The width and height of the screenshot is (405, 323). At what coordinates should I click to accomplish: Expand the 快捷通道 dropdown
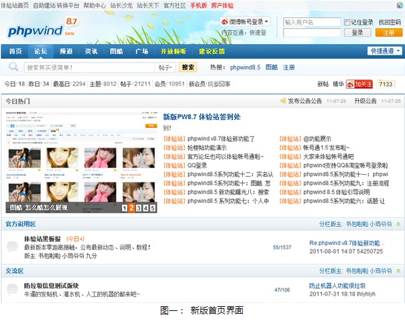pyautogui.click(x=384, y=51)
